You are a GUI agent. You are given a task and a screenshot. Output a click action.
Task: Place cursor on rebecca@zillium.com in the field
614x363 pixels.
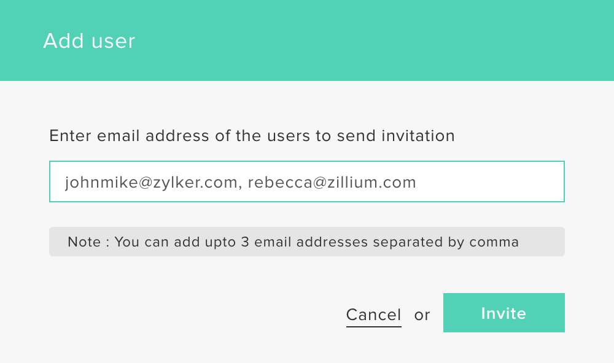click(332, 182)
